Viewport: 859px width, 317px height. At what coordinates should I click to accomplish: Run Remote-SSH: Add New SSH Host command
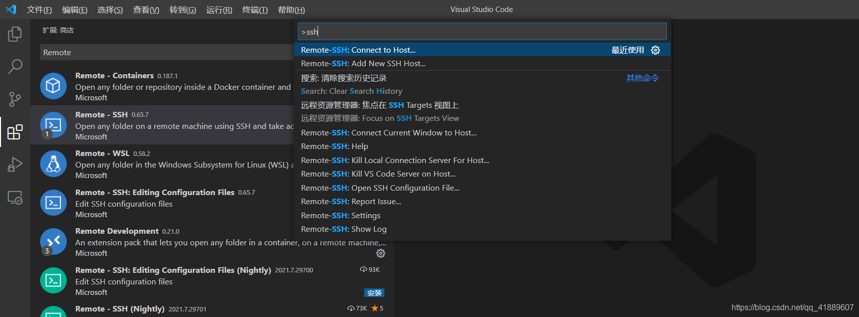[482, 64]
